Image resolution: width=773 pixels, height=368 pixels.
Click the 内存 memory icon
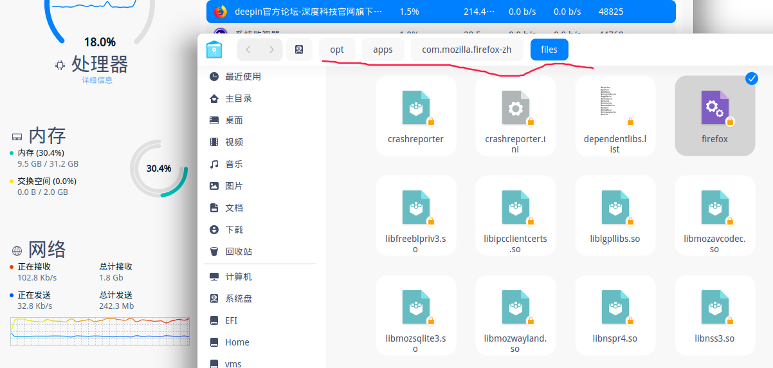(17, 136)
